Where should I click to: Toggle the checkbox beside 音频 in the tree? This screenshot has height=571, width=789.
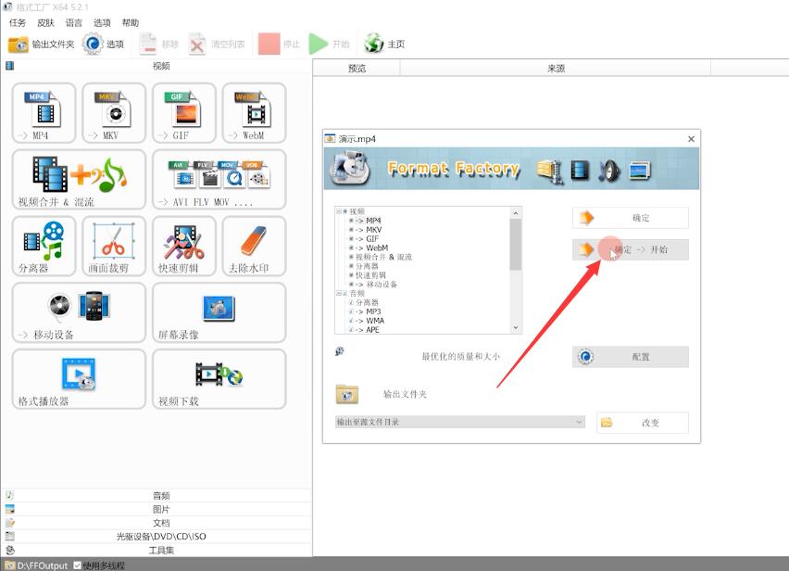tap(345, 293)
